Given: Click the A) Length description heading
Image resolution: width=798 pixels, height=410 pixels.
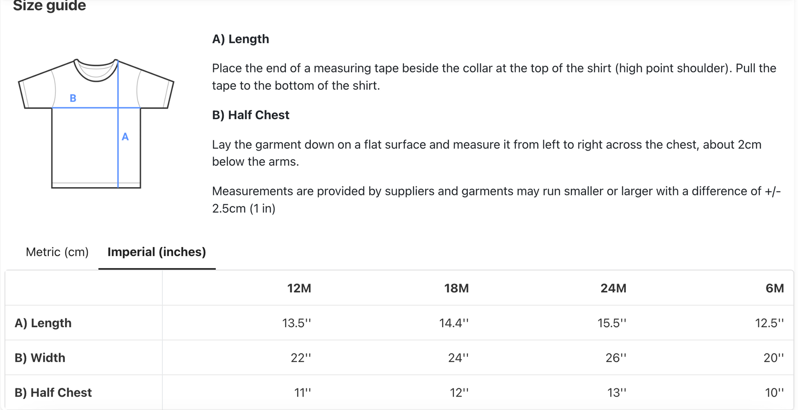Looking at the screenshot, I should 240,39.
